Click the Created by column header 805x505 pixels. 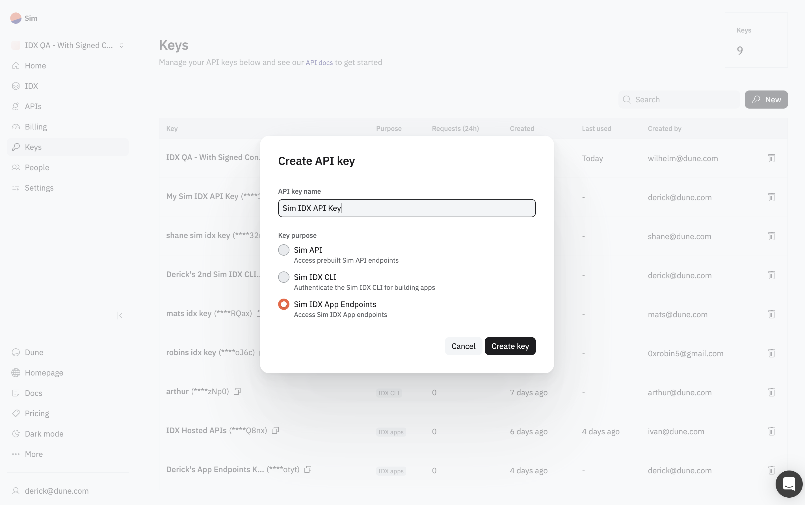[664, 129]
